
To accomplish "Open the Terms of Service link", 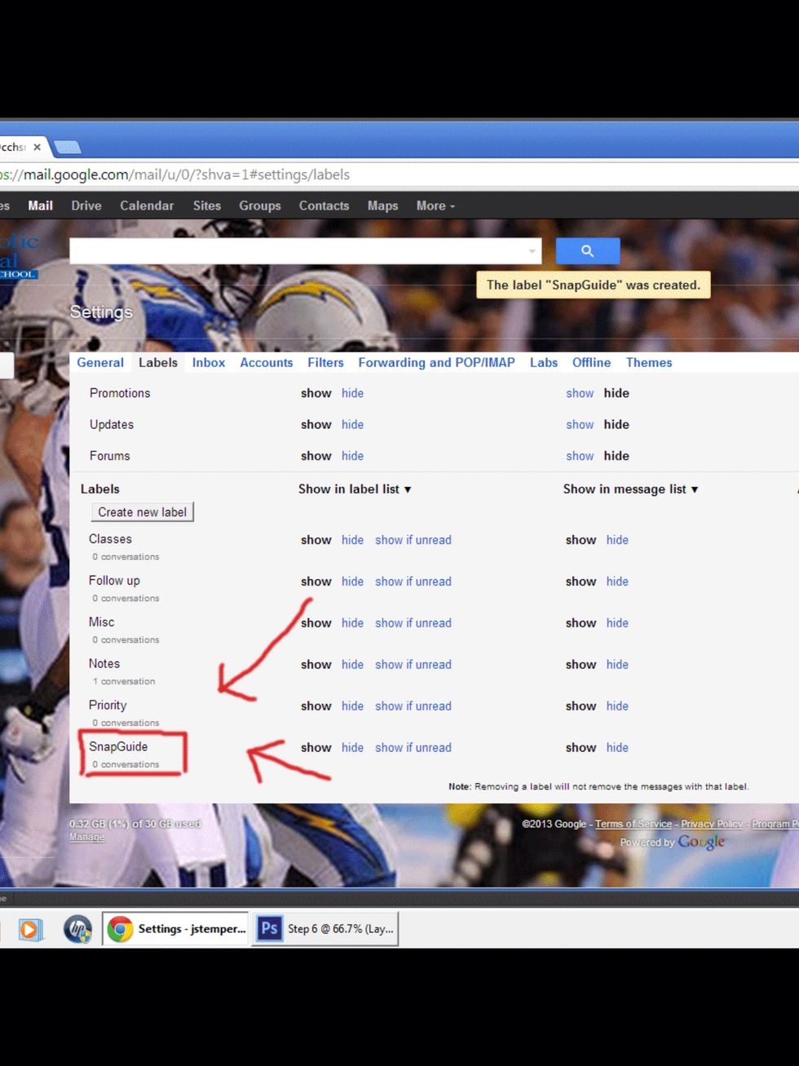I will (633, 825).
